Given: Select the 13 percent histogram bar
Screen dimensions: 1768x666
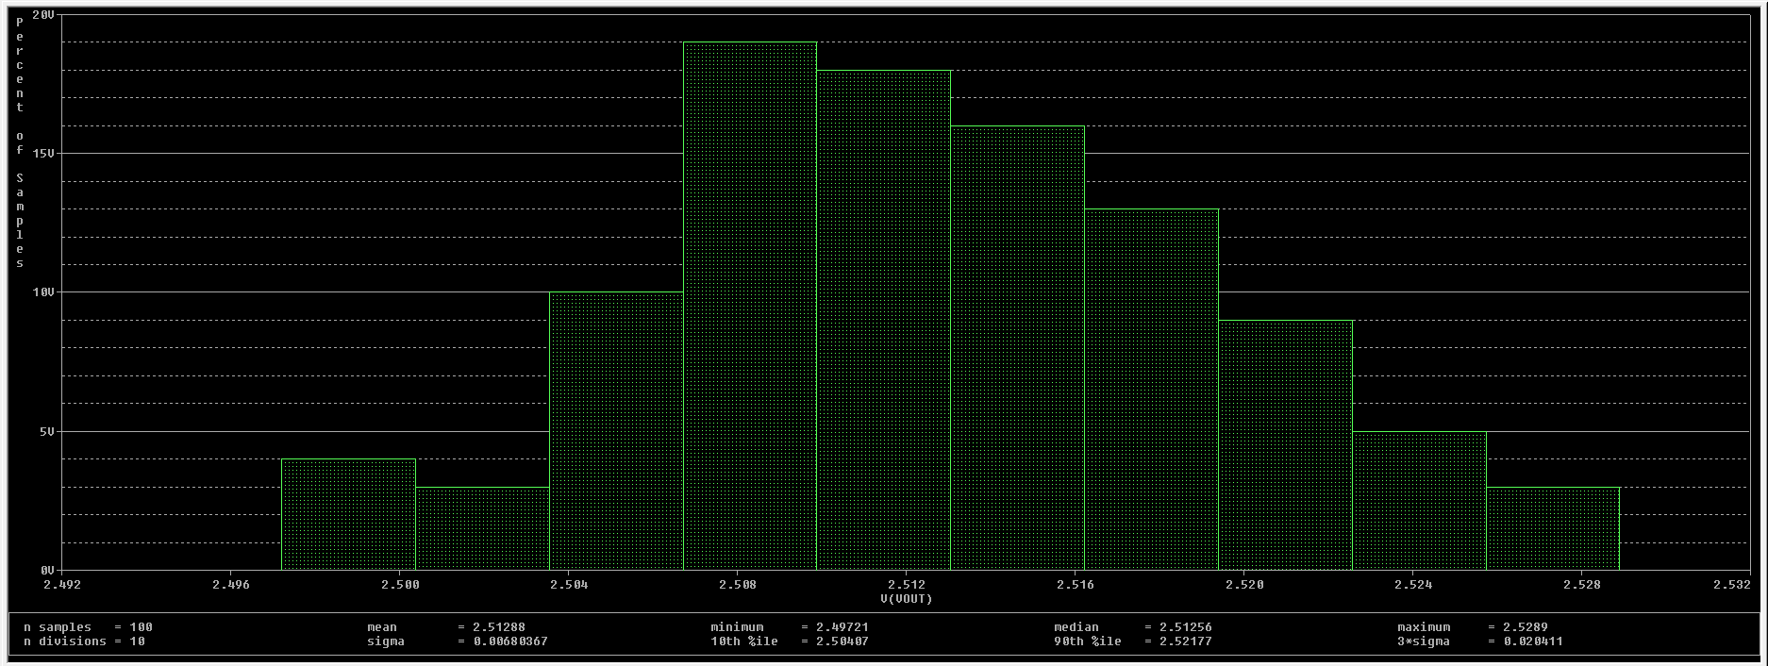Looking at the screenshot, I should click(1151, 390).
